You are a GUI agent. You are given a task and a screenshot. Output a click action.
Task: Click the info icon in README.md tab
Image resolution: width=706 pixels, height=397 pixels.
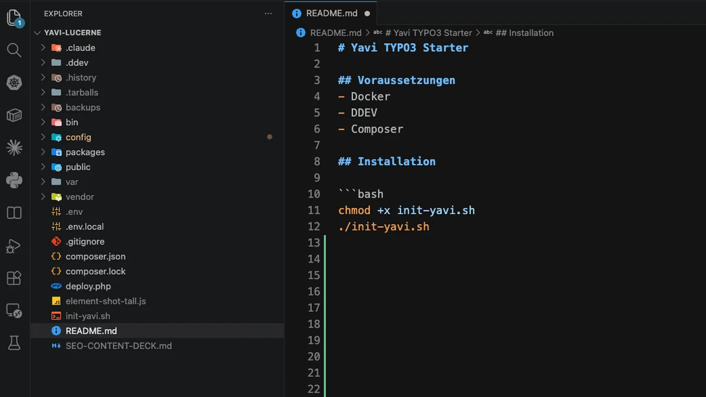[297, 14]
